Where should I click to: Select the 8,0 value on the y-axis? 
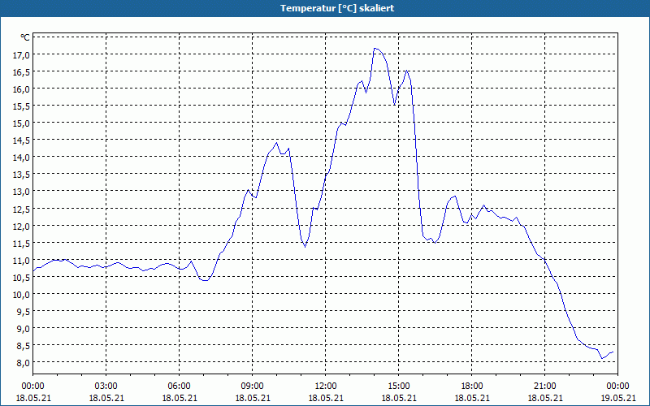[21, 362]
